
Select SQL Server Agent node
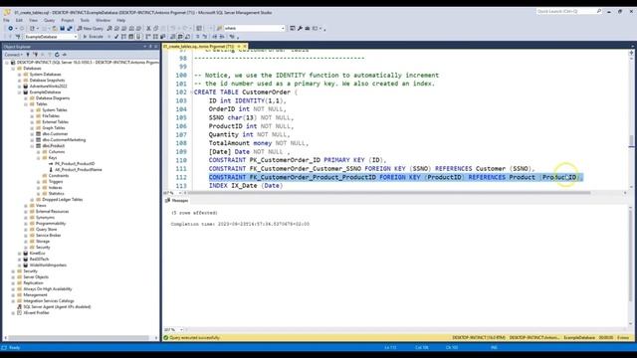(x=57, y=307)
